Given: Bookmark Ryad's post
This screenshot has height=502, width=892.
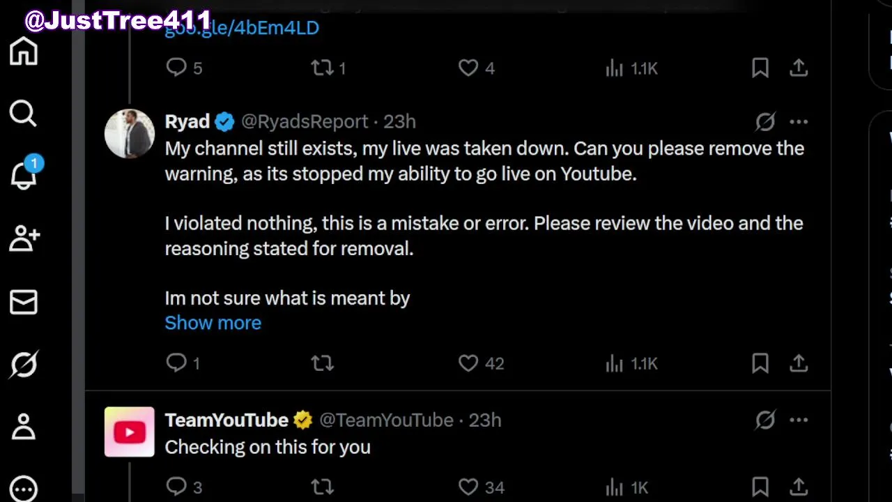Looking at the screenshot, I should tap(760, 363).
